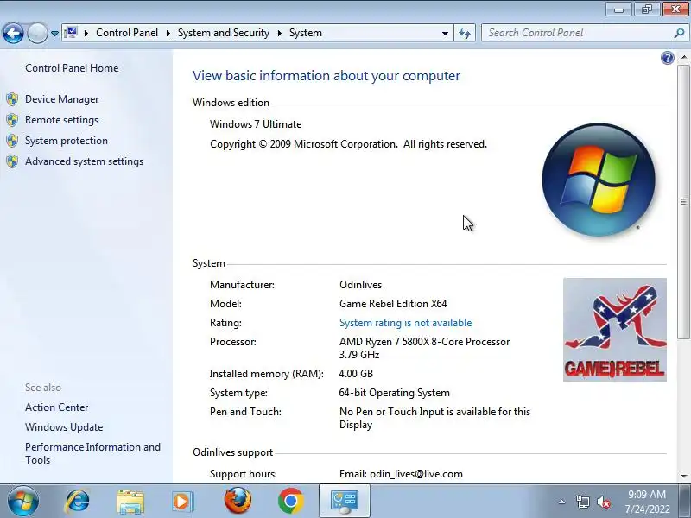Click the scrollbar down arrow

[x=683, y=476]
